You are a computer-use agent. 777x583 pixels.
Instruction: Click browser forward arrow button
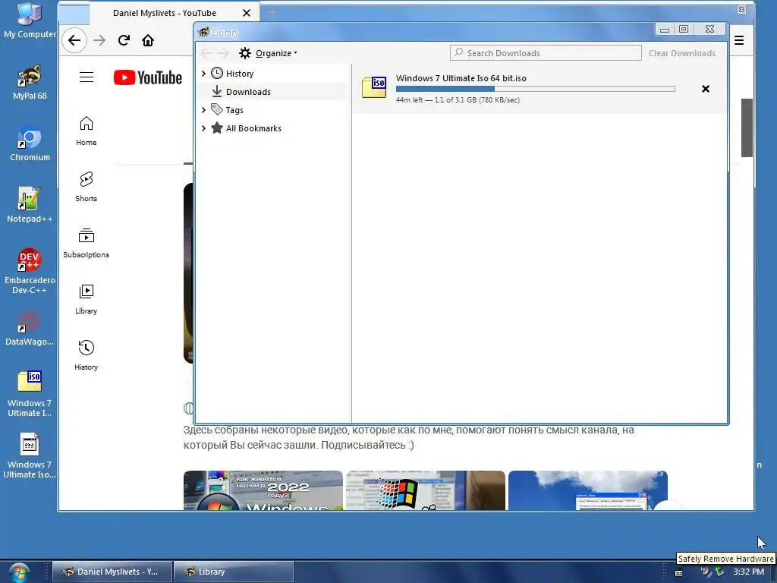[x=99, y=40]
